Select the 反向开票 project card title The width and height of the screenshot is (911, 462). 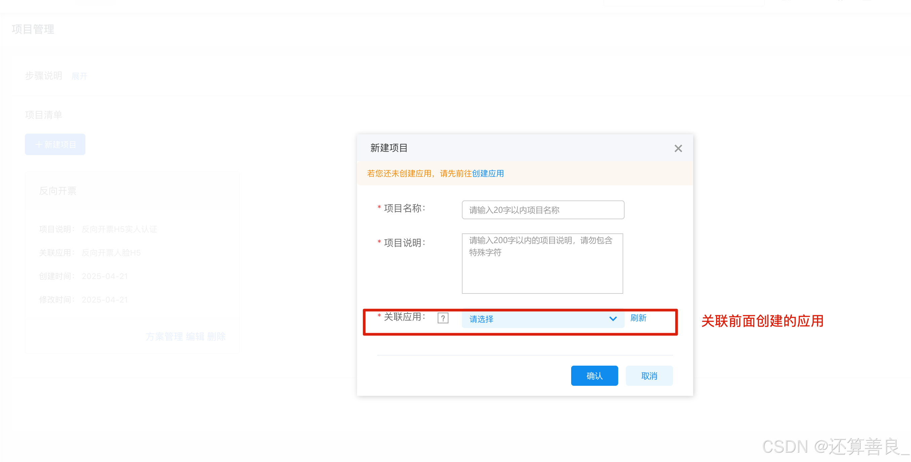[57, 191]
